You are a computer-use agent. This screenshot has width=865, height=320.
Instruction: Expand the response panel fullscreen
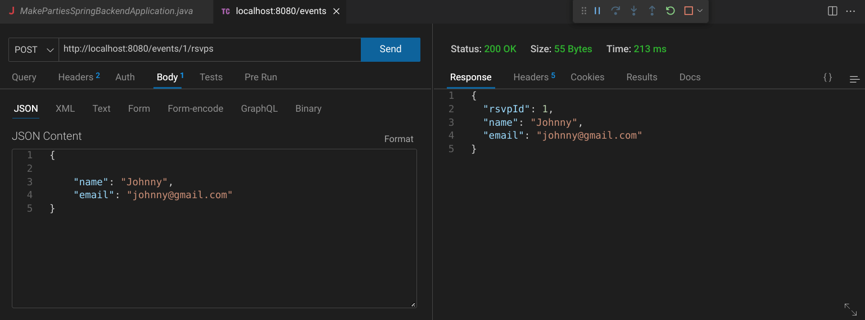[x=850, y=309]
